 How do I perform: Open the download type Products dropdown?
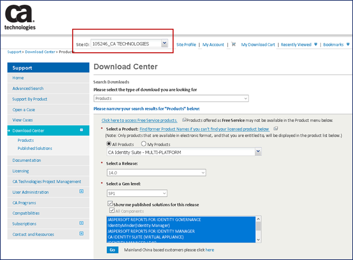coord(171,98)
